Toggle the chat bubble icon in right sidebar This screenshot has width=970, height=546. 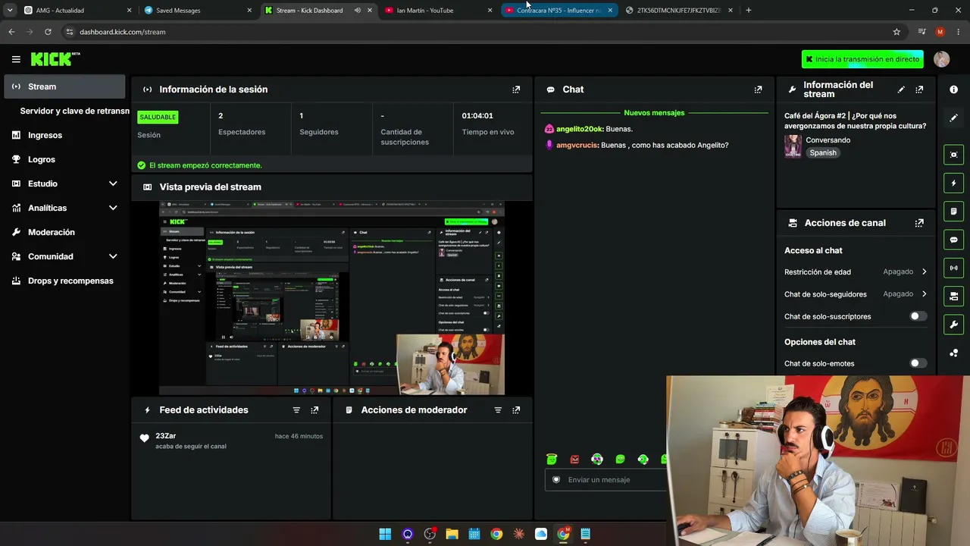953,240
